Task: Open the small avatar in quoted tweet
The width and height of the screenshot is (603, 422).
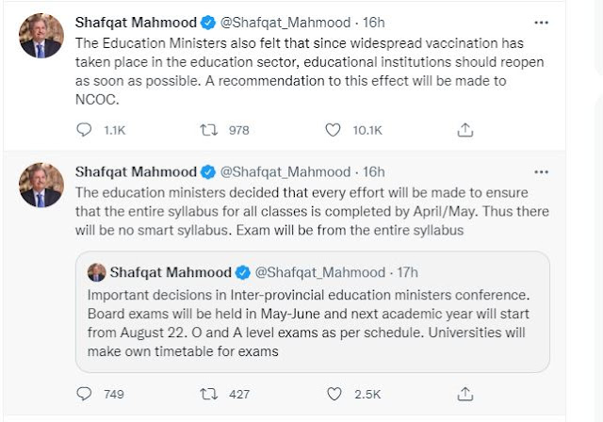Action: 96,272
